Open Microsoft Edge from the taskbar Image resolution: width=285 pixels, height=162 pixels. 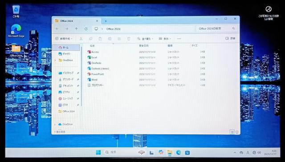179,152
